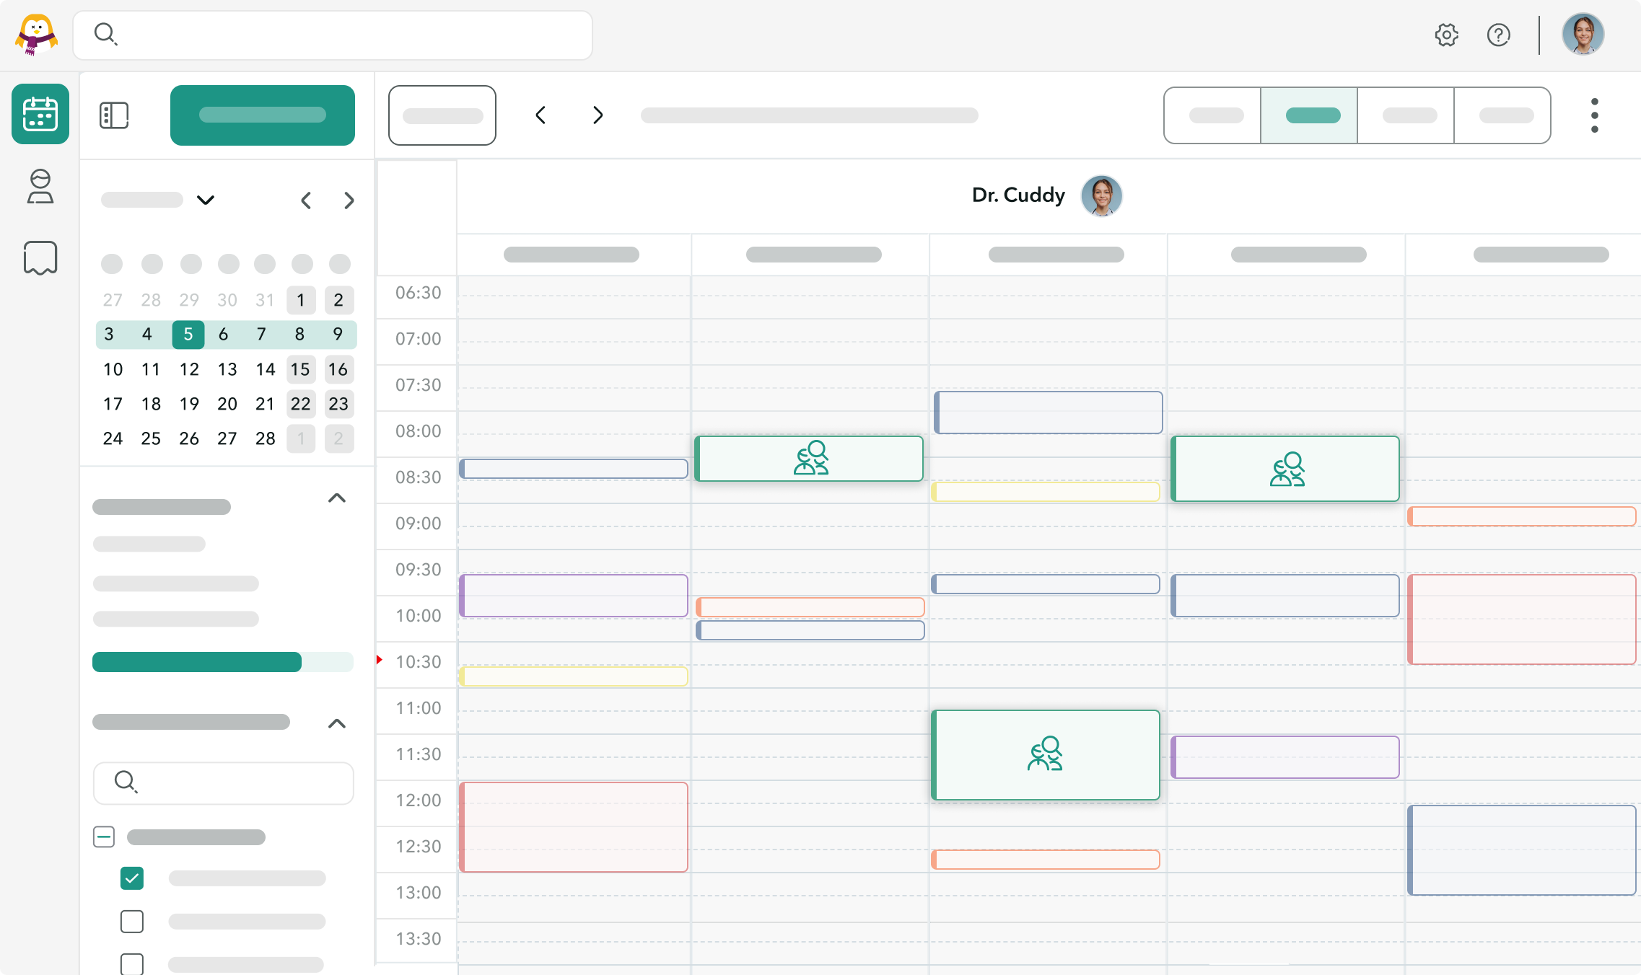Open the month dropdown chevron in mini calendar
Image resolution: width=1641 pixels, height=975 pixels.
206,200
